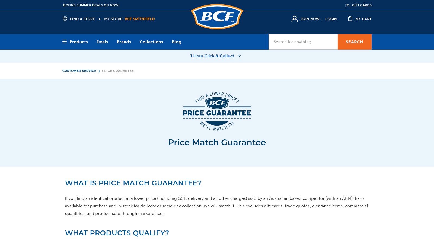Click BCFing Summer Deals promo text
This screenshot has width=434, height=244.
pyautogui.click(x=91, y=5)
